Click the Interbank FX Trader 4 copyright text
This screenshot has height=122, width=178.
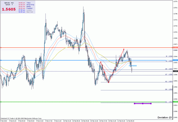point(21,118)
